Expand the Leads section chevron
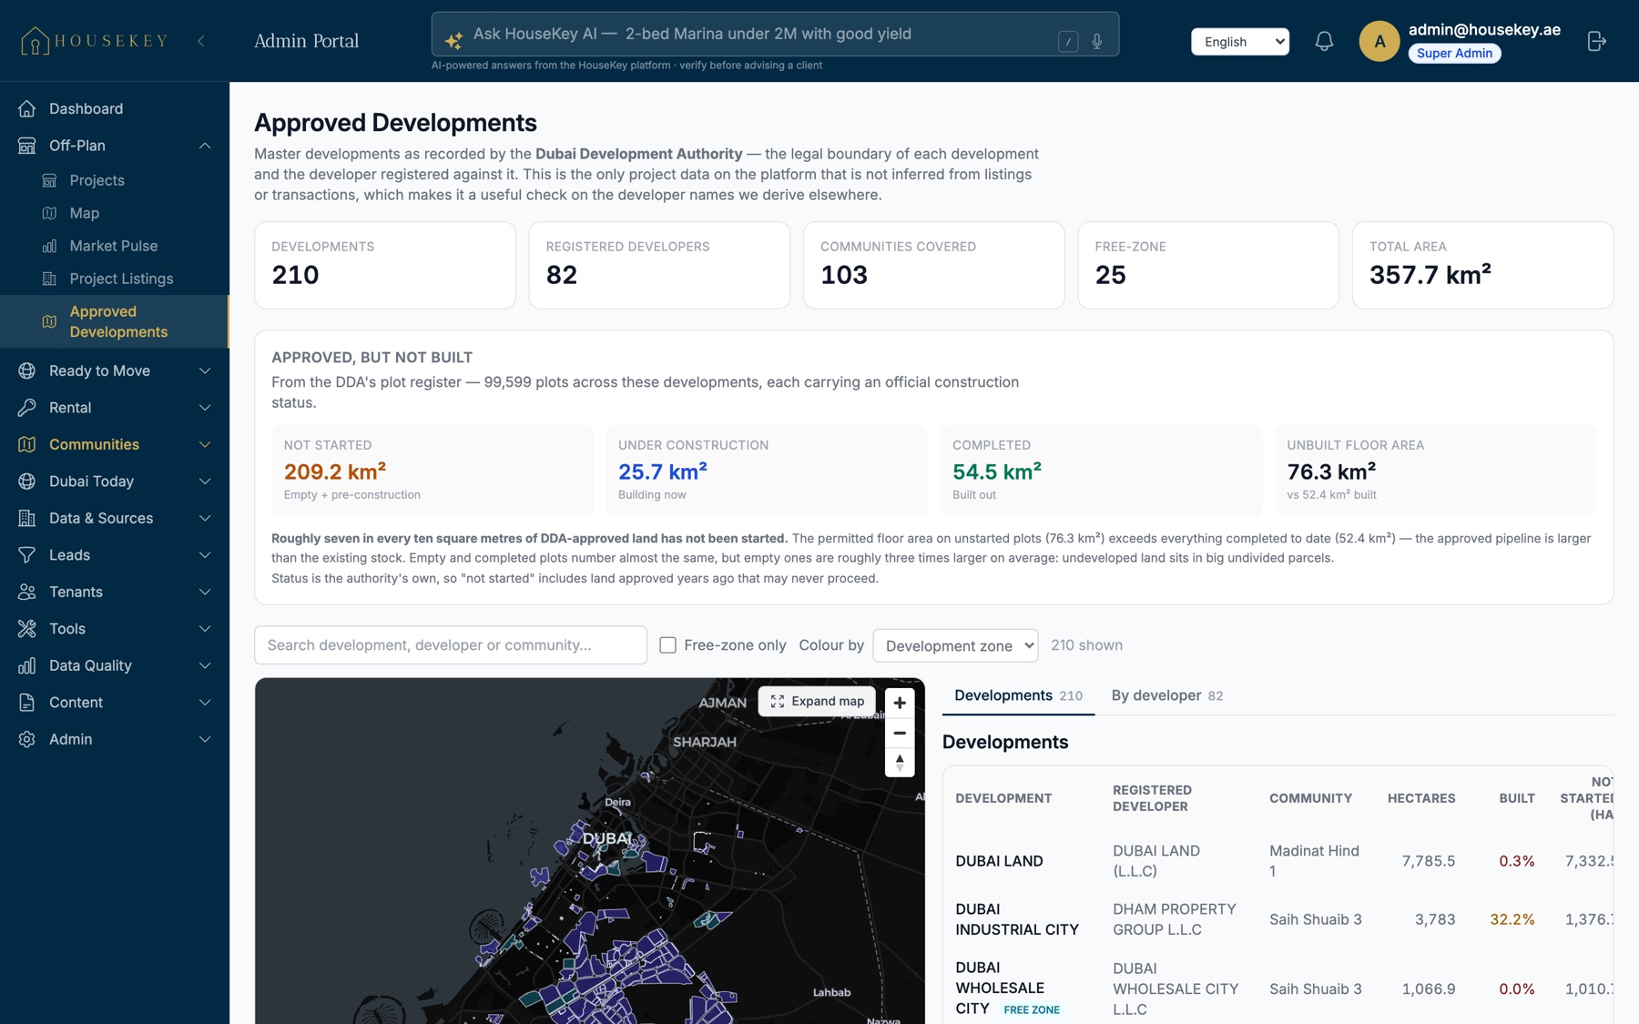Viewport: 1639px width, 1024px height. point(205,555)
